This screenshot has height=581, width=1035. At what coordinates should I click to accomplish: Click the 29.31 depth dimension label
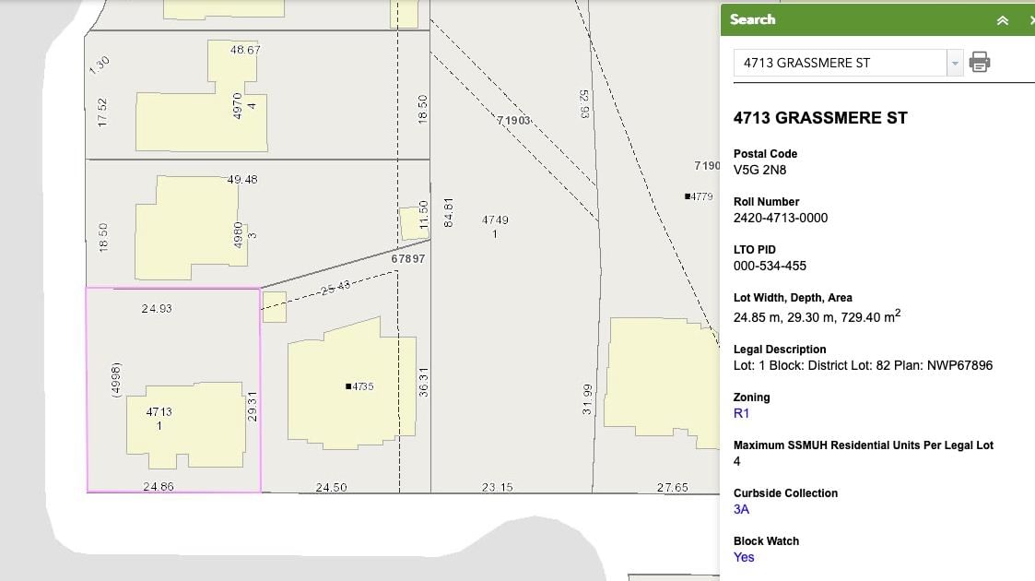pyautogui.click(x=252, y=406)
